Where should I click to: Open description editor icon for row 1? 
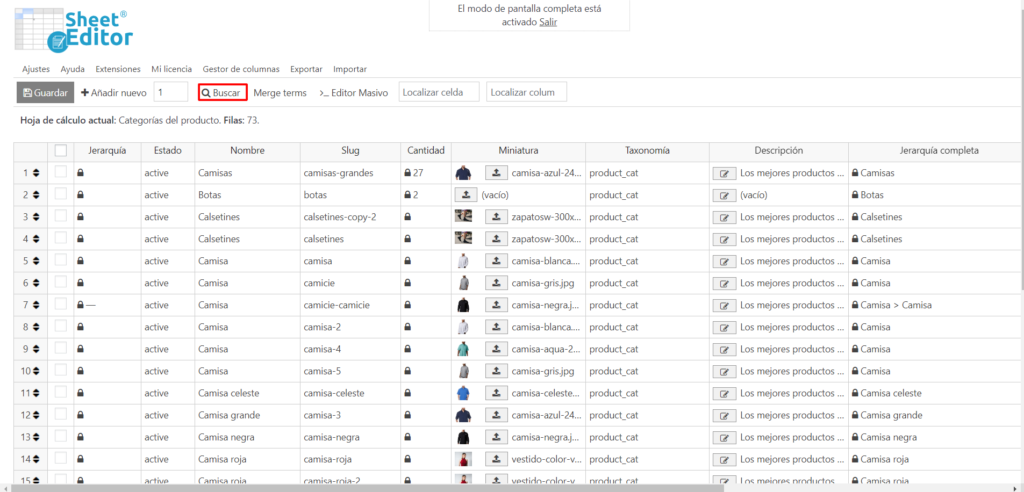coord(724,173)
